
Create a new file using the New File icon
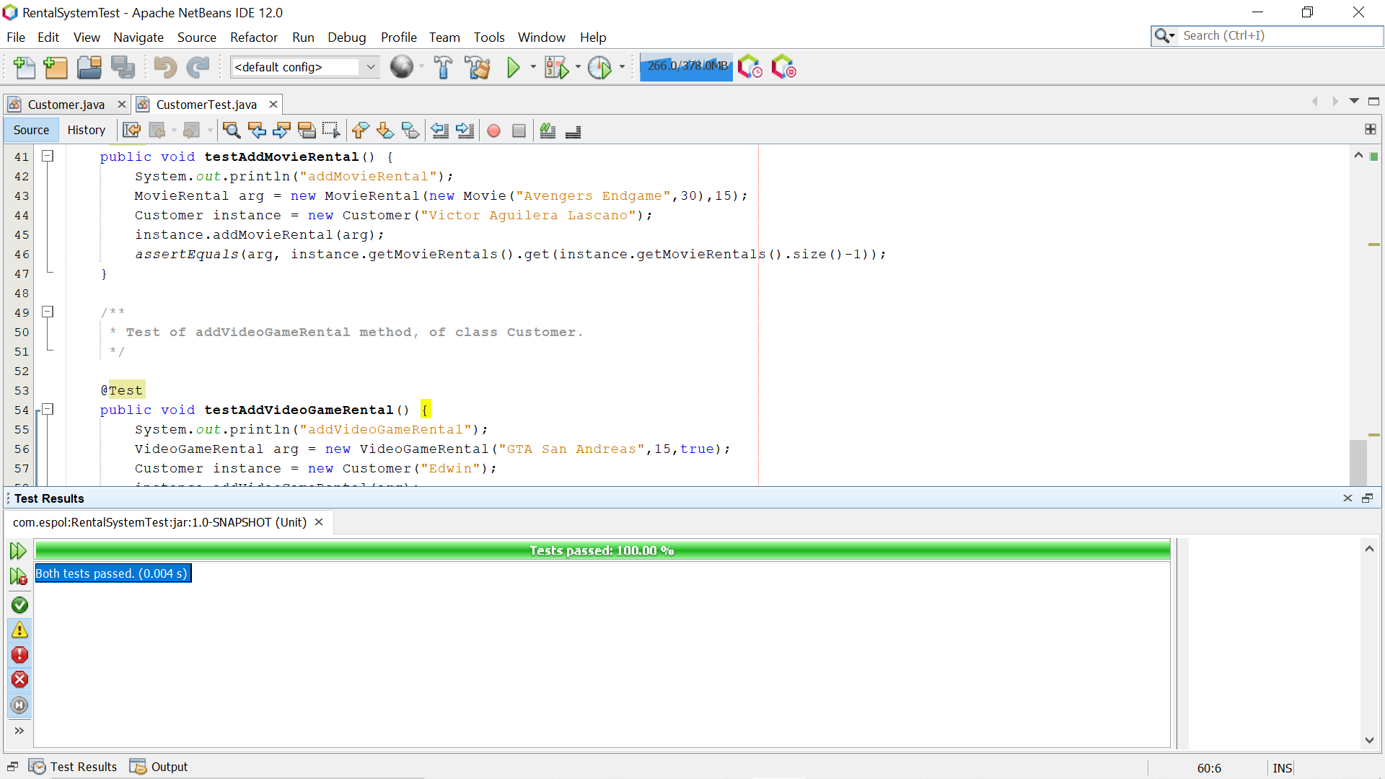(25, 67)
